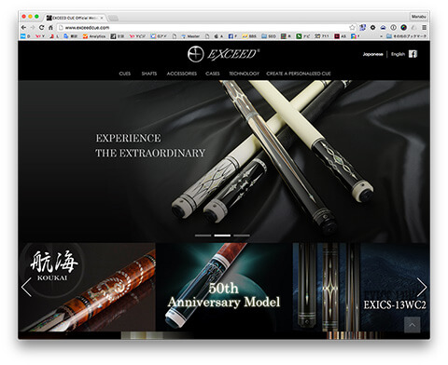This screenshot has height=365, width=448.
Task: Open the SHAFTS navigation menu
Action: point(149,74)
